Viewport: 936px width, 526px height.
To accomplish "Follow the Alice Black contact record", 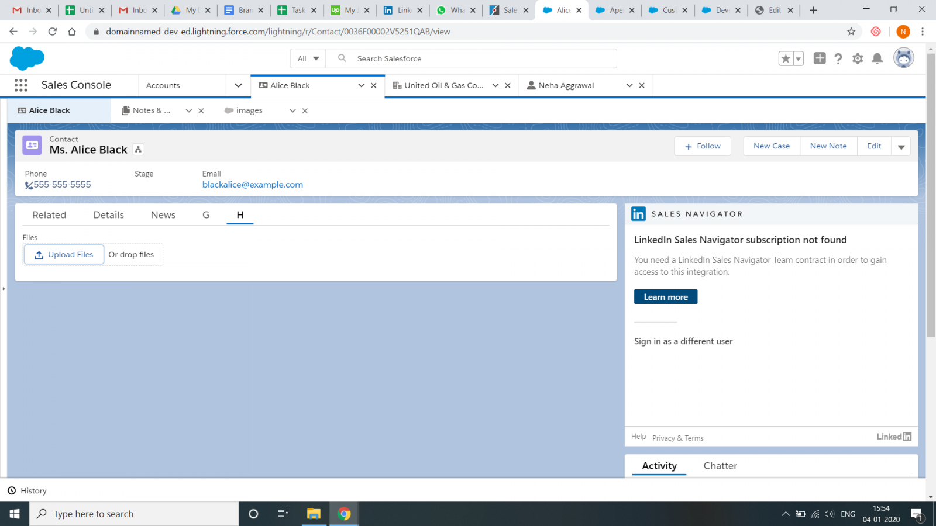I will (x=702, y=146).
